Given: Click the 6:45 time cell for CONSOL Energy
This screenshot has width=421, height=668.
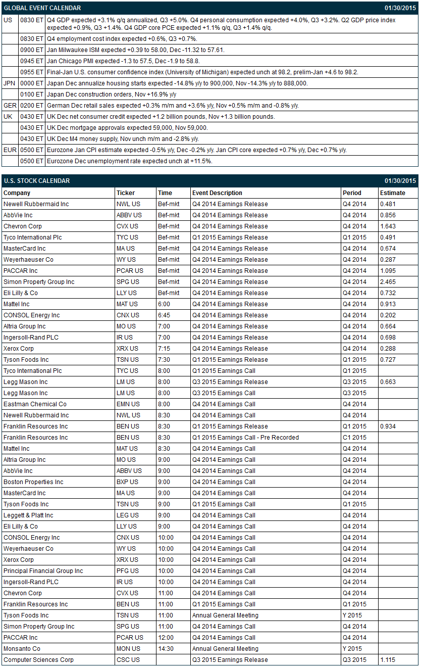Looking at the screenshot, I should pos(173,315).
